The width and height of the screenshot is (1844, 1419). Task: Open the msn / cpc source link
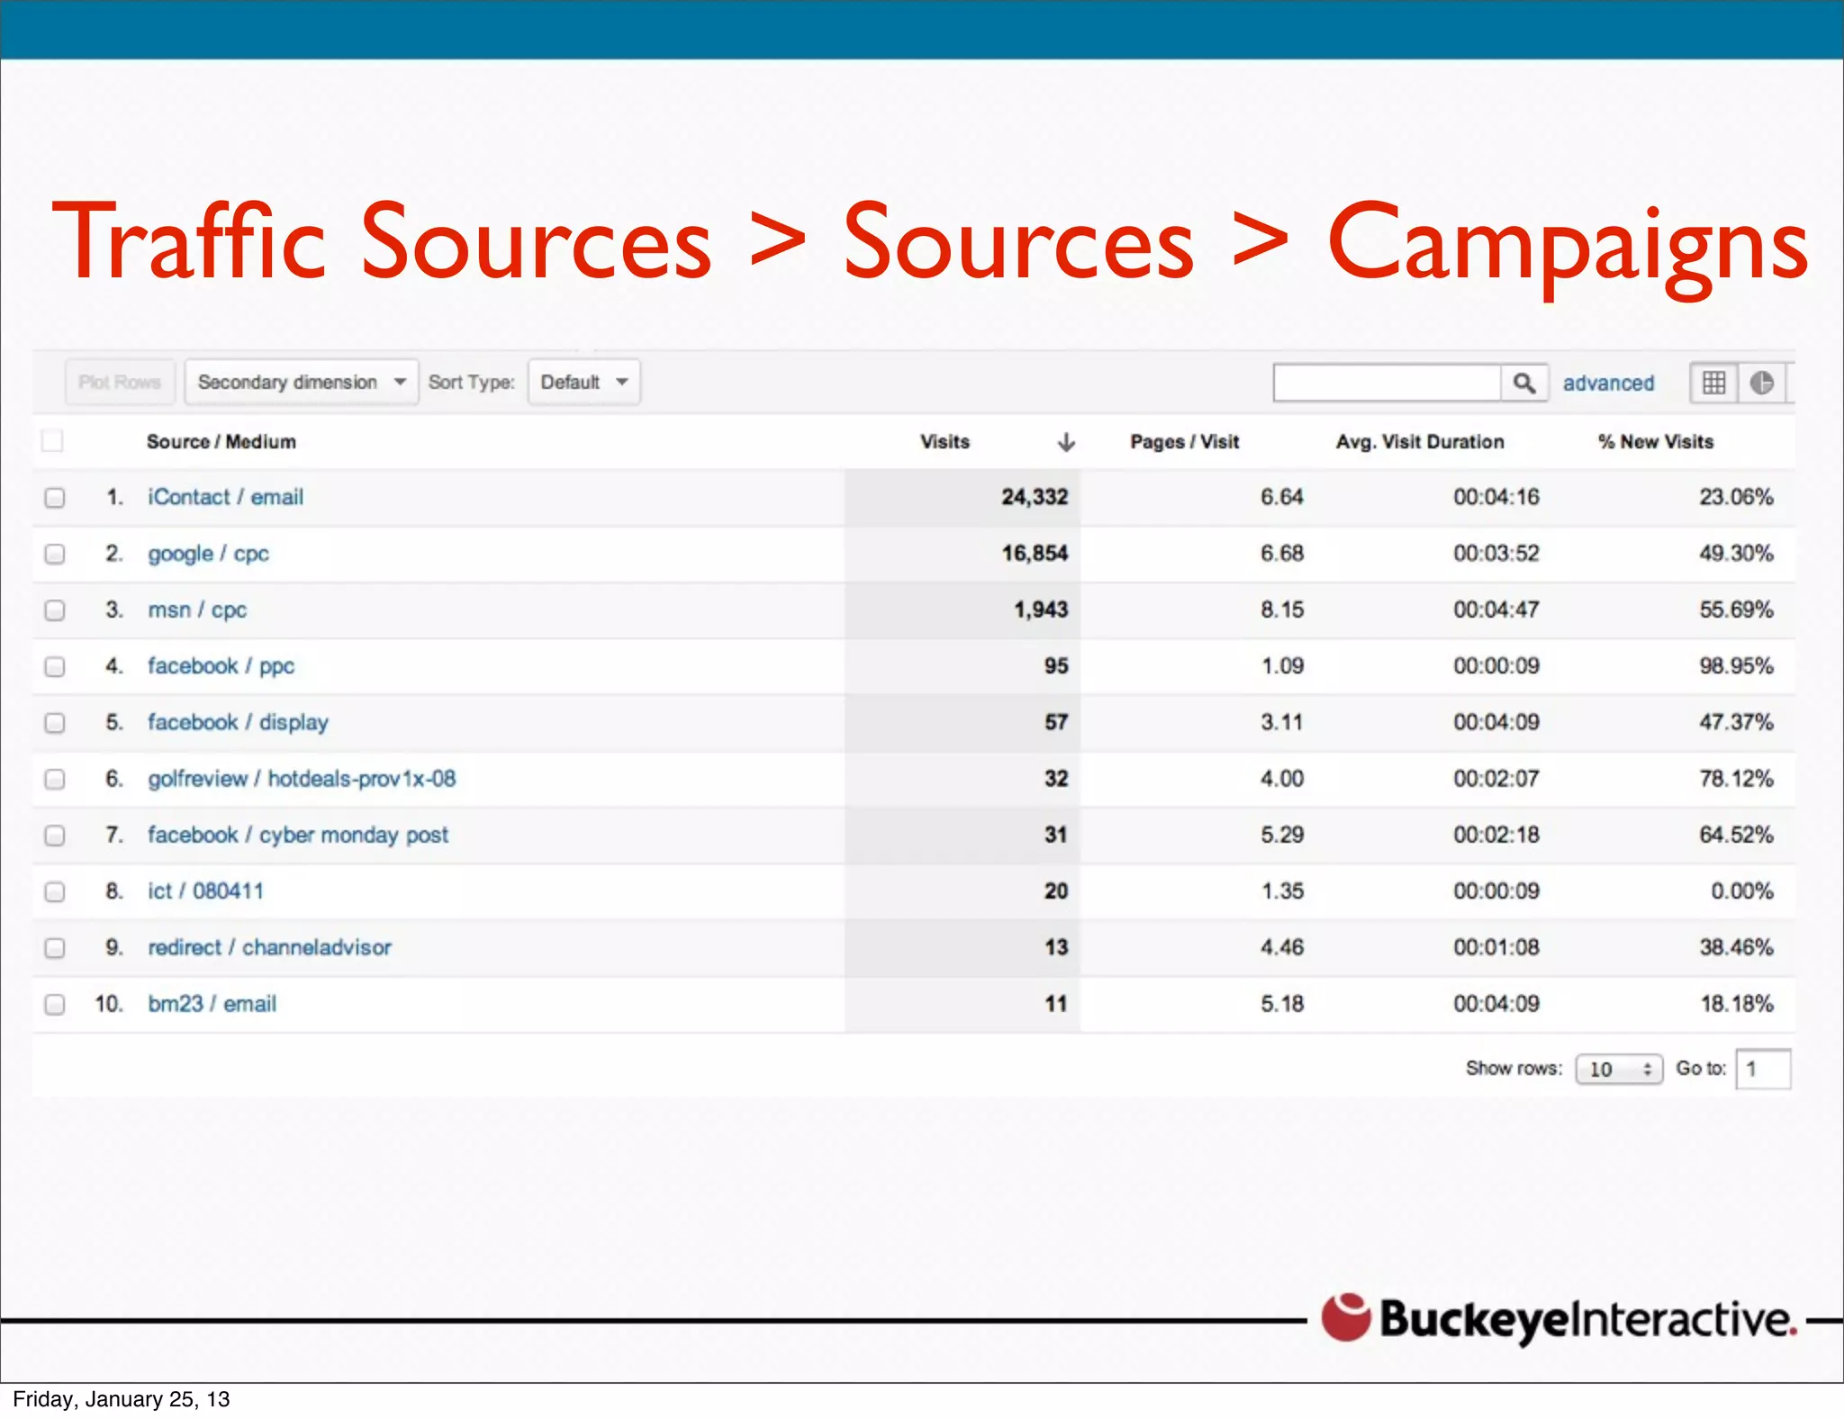point(197,610)
